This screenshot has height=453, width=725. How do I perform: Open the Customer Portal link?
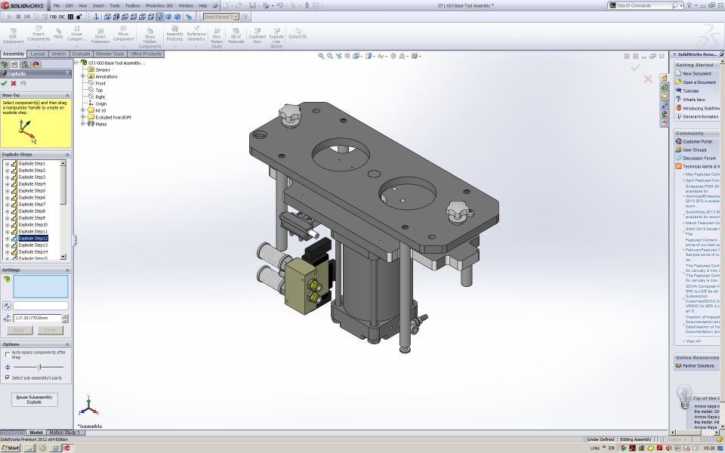click(x=697, y=141)
